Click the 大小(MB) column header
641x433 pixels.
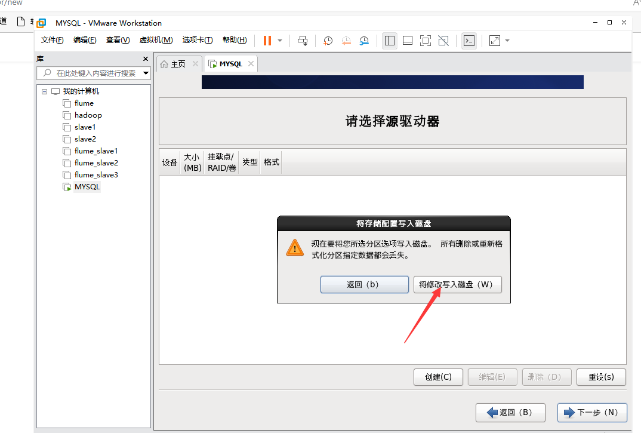point(192,162)
